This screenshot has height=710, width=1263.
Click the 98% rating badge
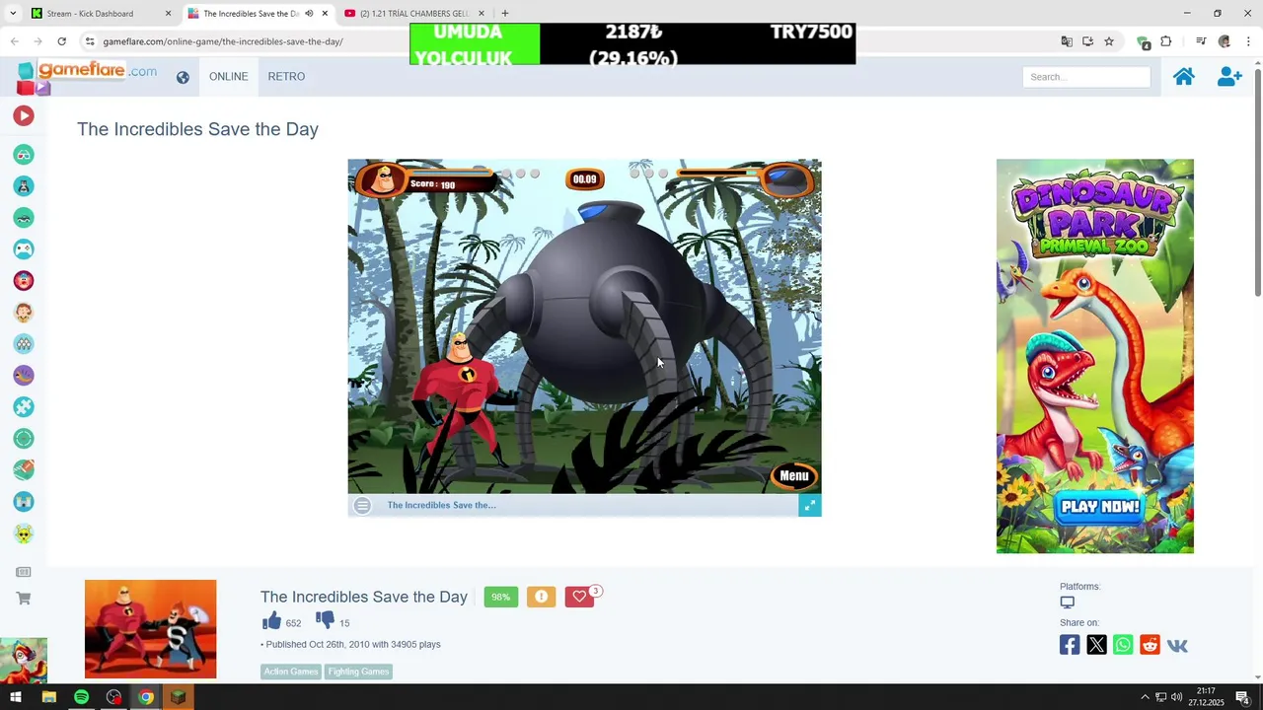(501, 597)
